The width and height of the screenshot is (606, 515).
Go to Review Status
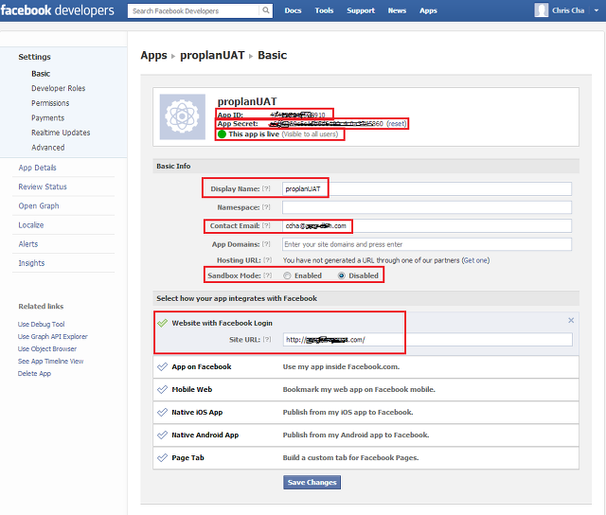43,186
